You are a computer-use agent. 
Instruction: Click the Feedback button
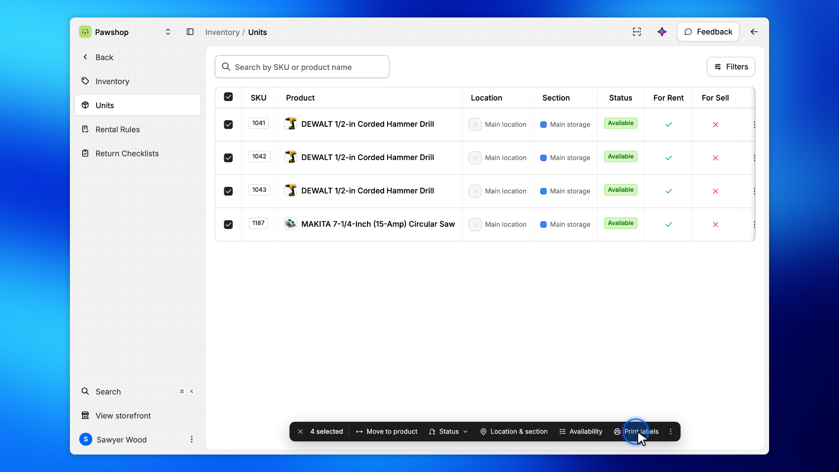click(x=708, y=32)
